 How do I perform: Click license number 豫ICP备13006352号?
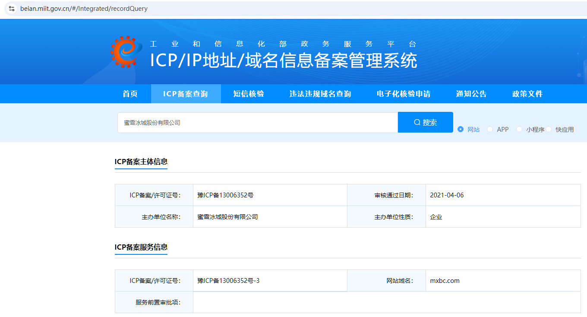coord(225,195)
